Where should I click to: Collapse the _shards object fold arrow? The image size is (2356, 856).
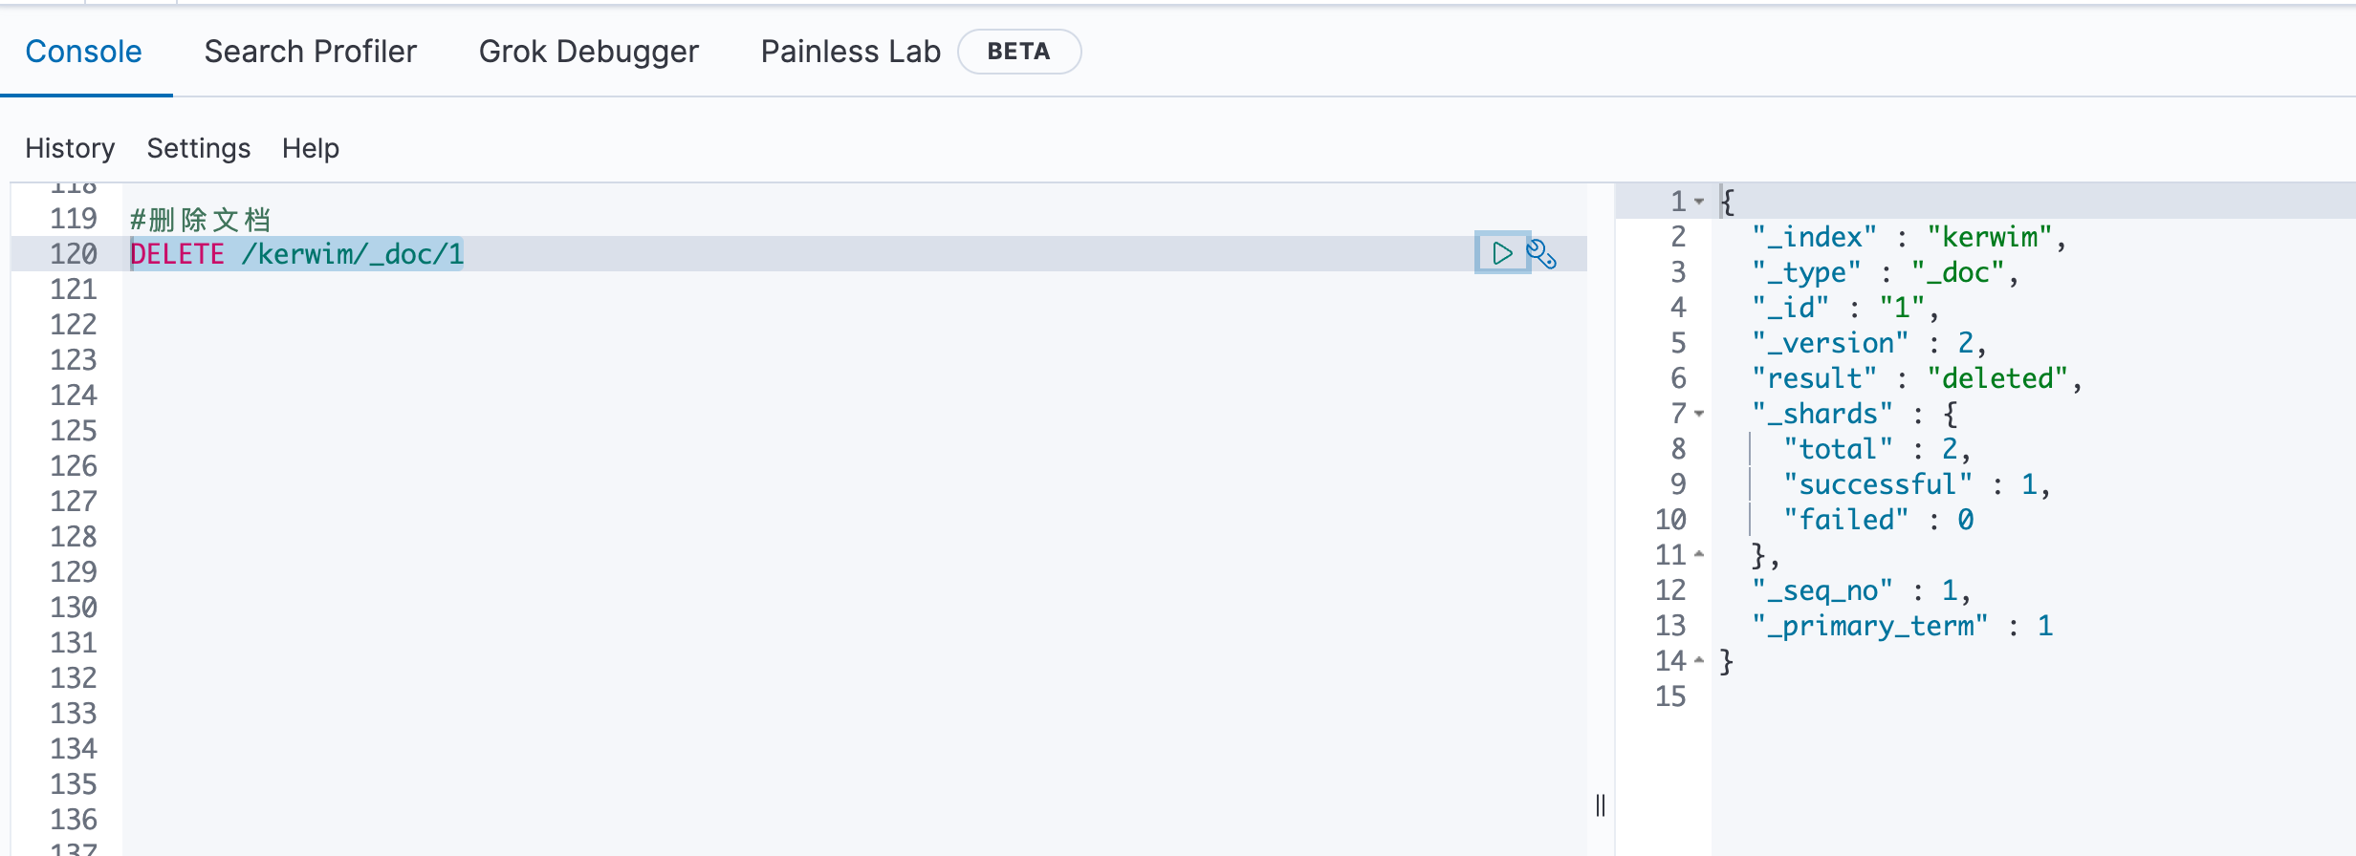[1699, 414]
